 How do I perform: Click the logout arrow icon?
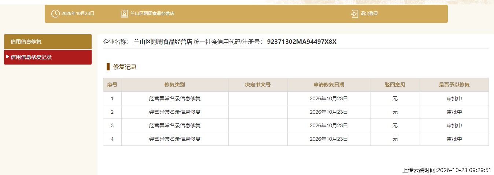coord(354,14)
